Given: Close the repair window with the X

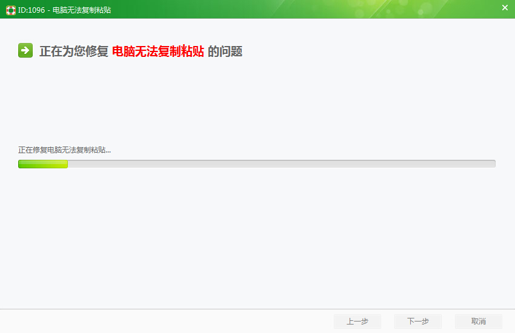Looking at the screenshot, I should 505,8.
